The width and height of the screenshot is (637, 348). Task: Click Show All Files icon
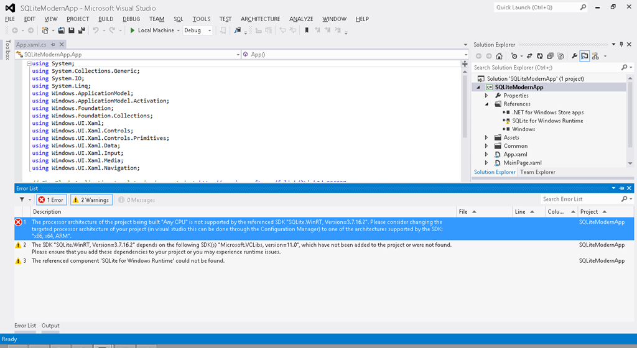pos(560,57)
